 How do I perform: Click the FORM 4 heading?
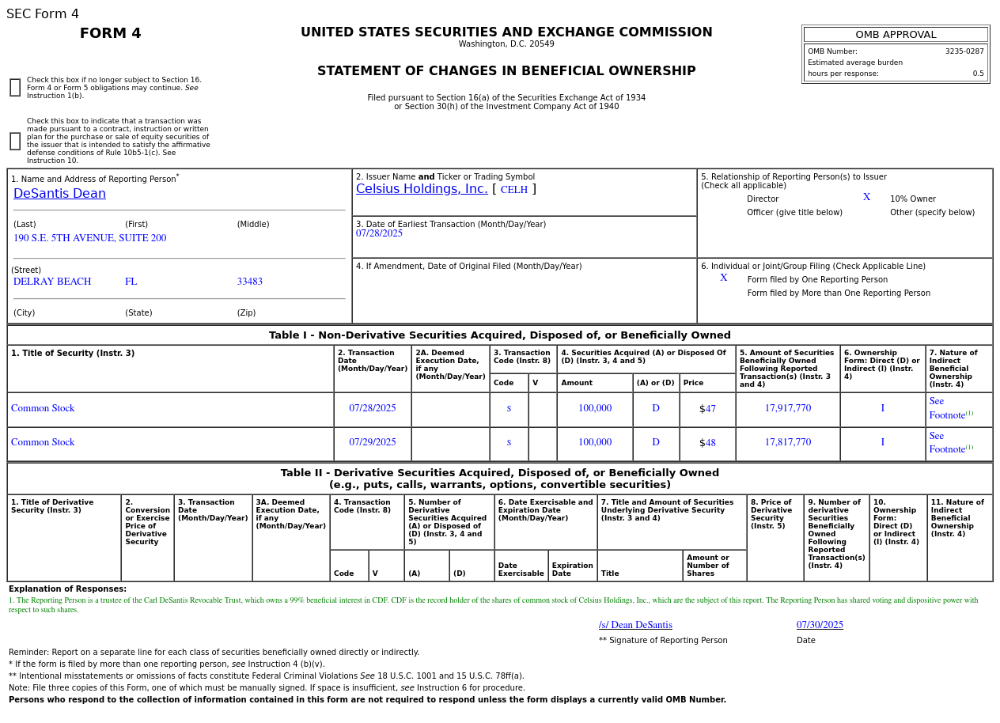111,33
